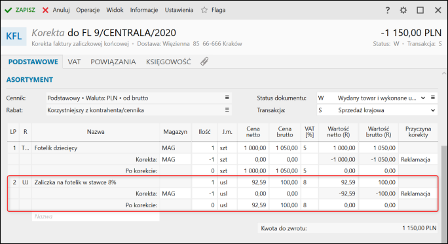Click the 92,59 Cena netto cell in row 2
This screenshot has height=244, width=448.
coord(253,182)
